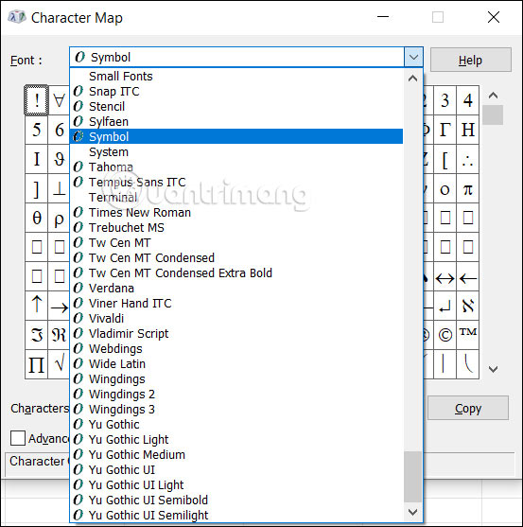Choose Snap ITC from font list
Image resolution: width=523 pixels, height=527 pixels.
pyautogui.click(x=236, y=92)
